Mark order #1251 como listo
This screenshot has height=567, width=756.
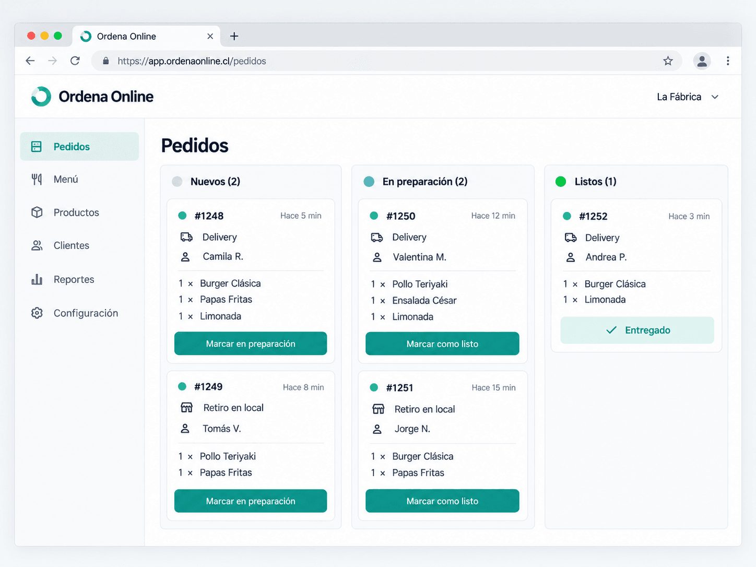[x=442, y=501]
